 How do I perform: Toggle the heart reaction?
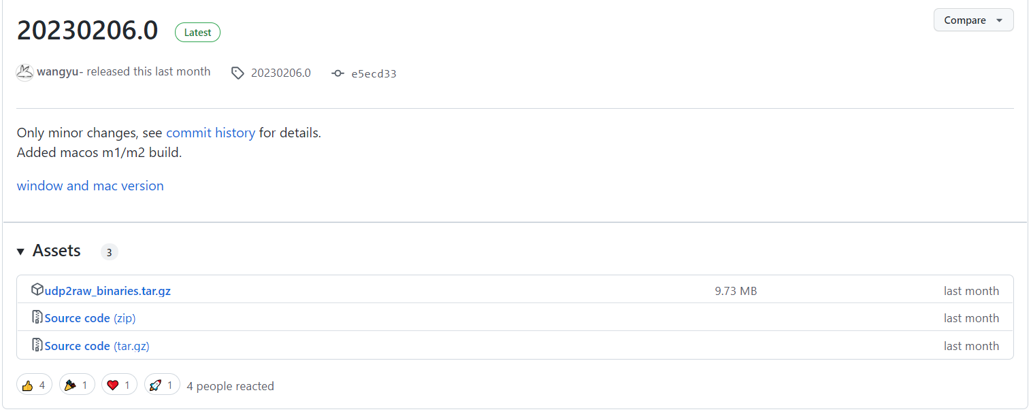pos(119,385)
